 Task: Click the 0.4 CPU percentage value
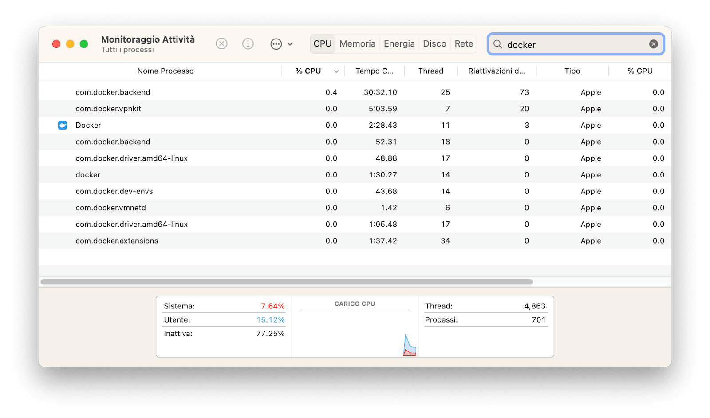pos(331,92)
